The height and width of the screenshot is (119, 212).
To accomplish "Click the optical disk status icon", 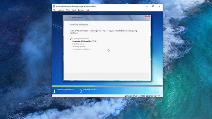I will pos(128,96).
